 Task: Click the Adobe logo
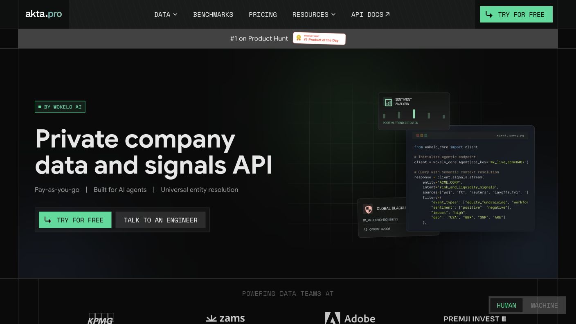coord(350,318)
